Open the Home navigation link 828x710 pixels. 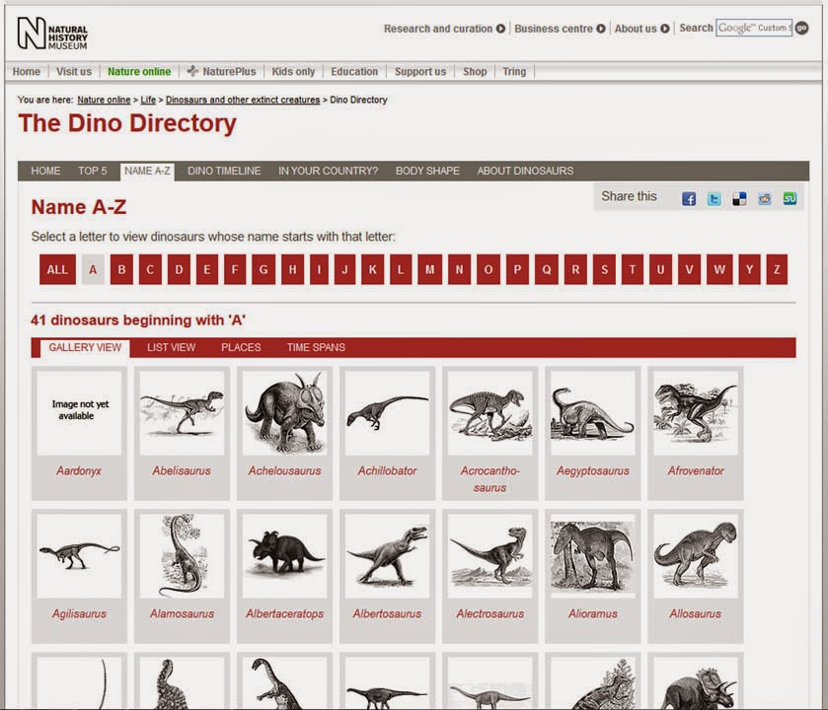(x=27, y=71)
